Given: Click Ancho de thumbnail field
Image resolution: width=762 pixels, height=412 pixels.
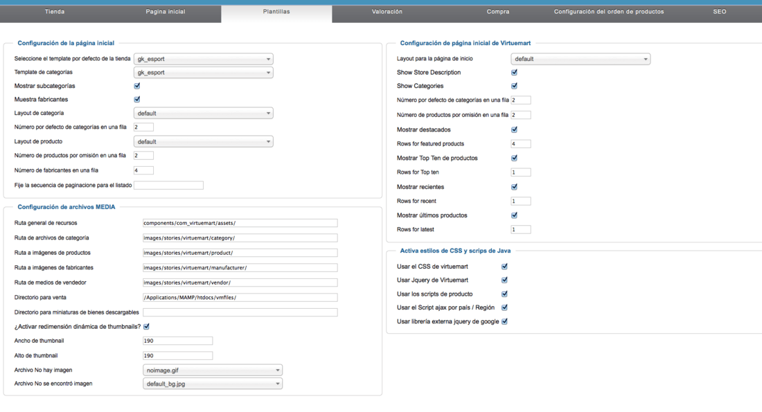Looking at the screenshot, I should pos(177,341).
